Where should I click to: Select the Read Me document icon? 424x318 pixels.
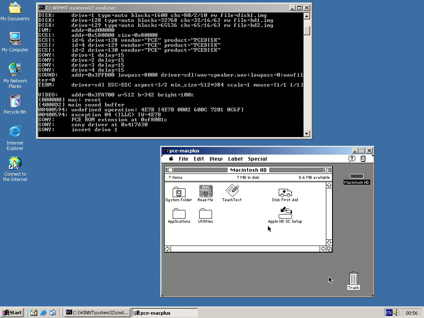pyautogui.click(x=205, y=191)
